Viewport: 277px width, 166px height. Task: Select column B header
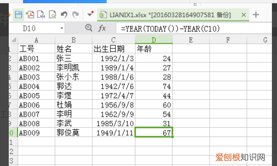(x=74, y=40)
